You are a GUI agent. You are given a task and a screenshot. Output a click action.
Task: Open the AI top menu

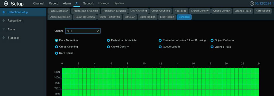77,3
